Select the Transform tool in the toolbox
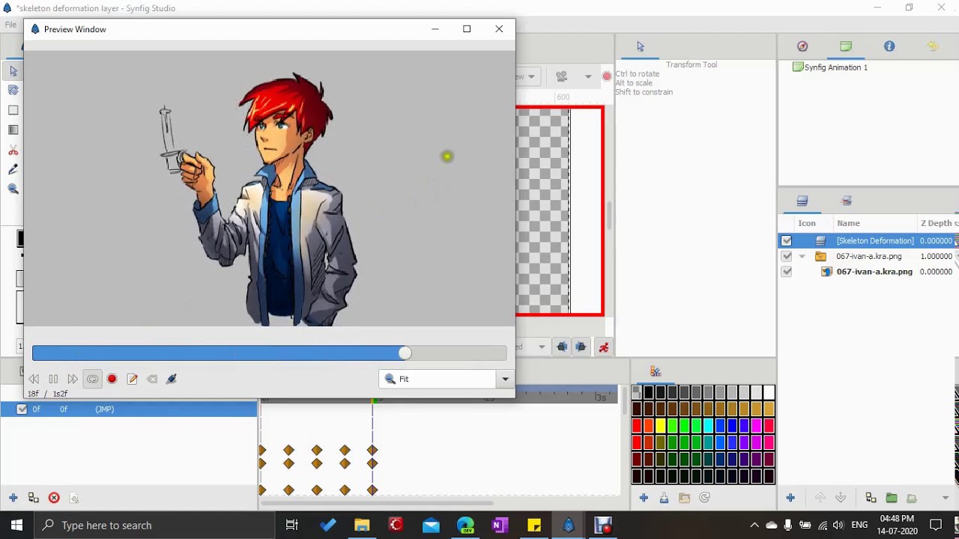 pyautogui.click(x=13, y=71)
